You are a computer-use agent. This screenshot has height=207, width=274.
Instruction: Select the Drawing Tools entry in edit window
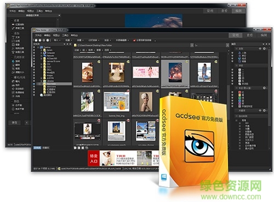[18, 52]
